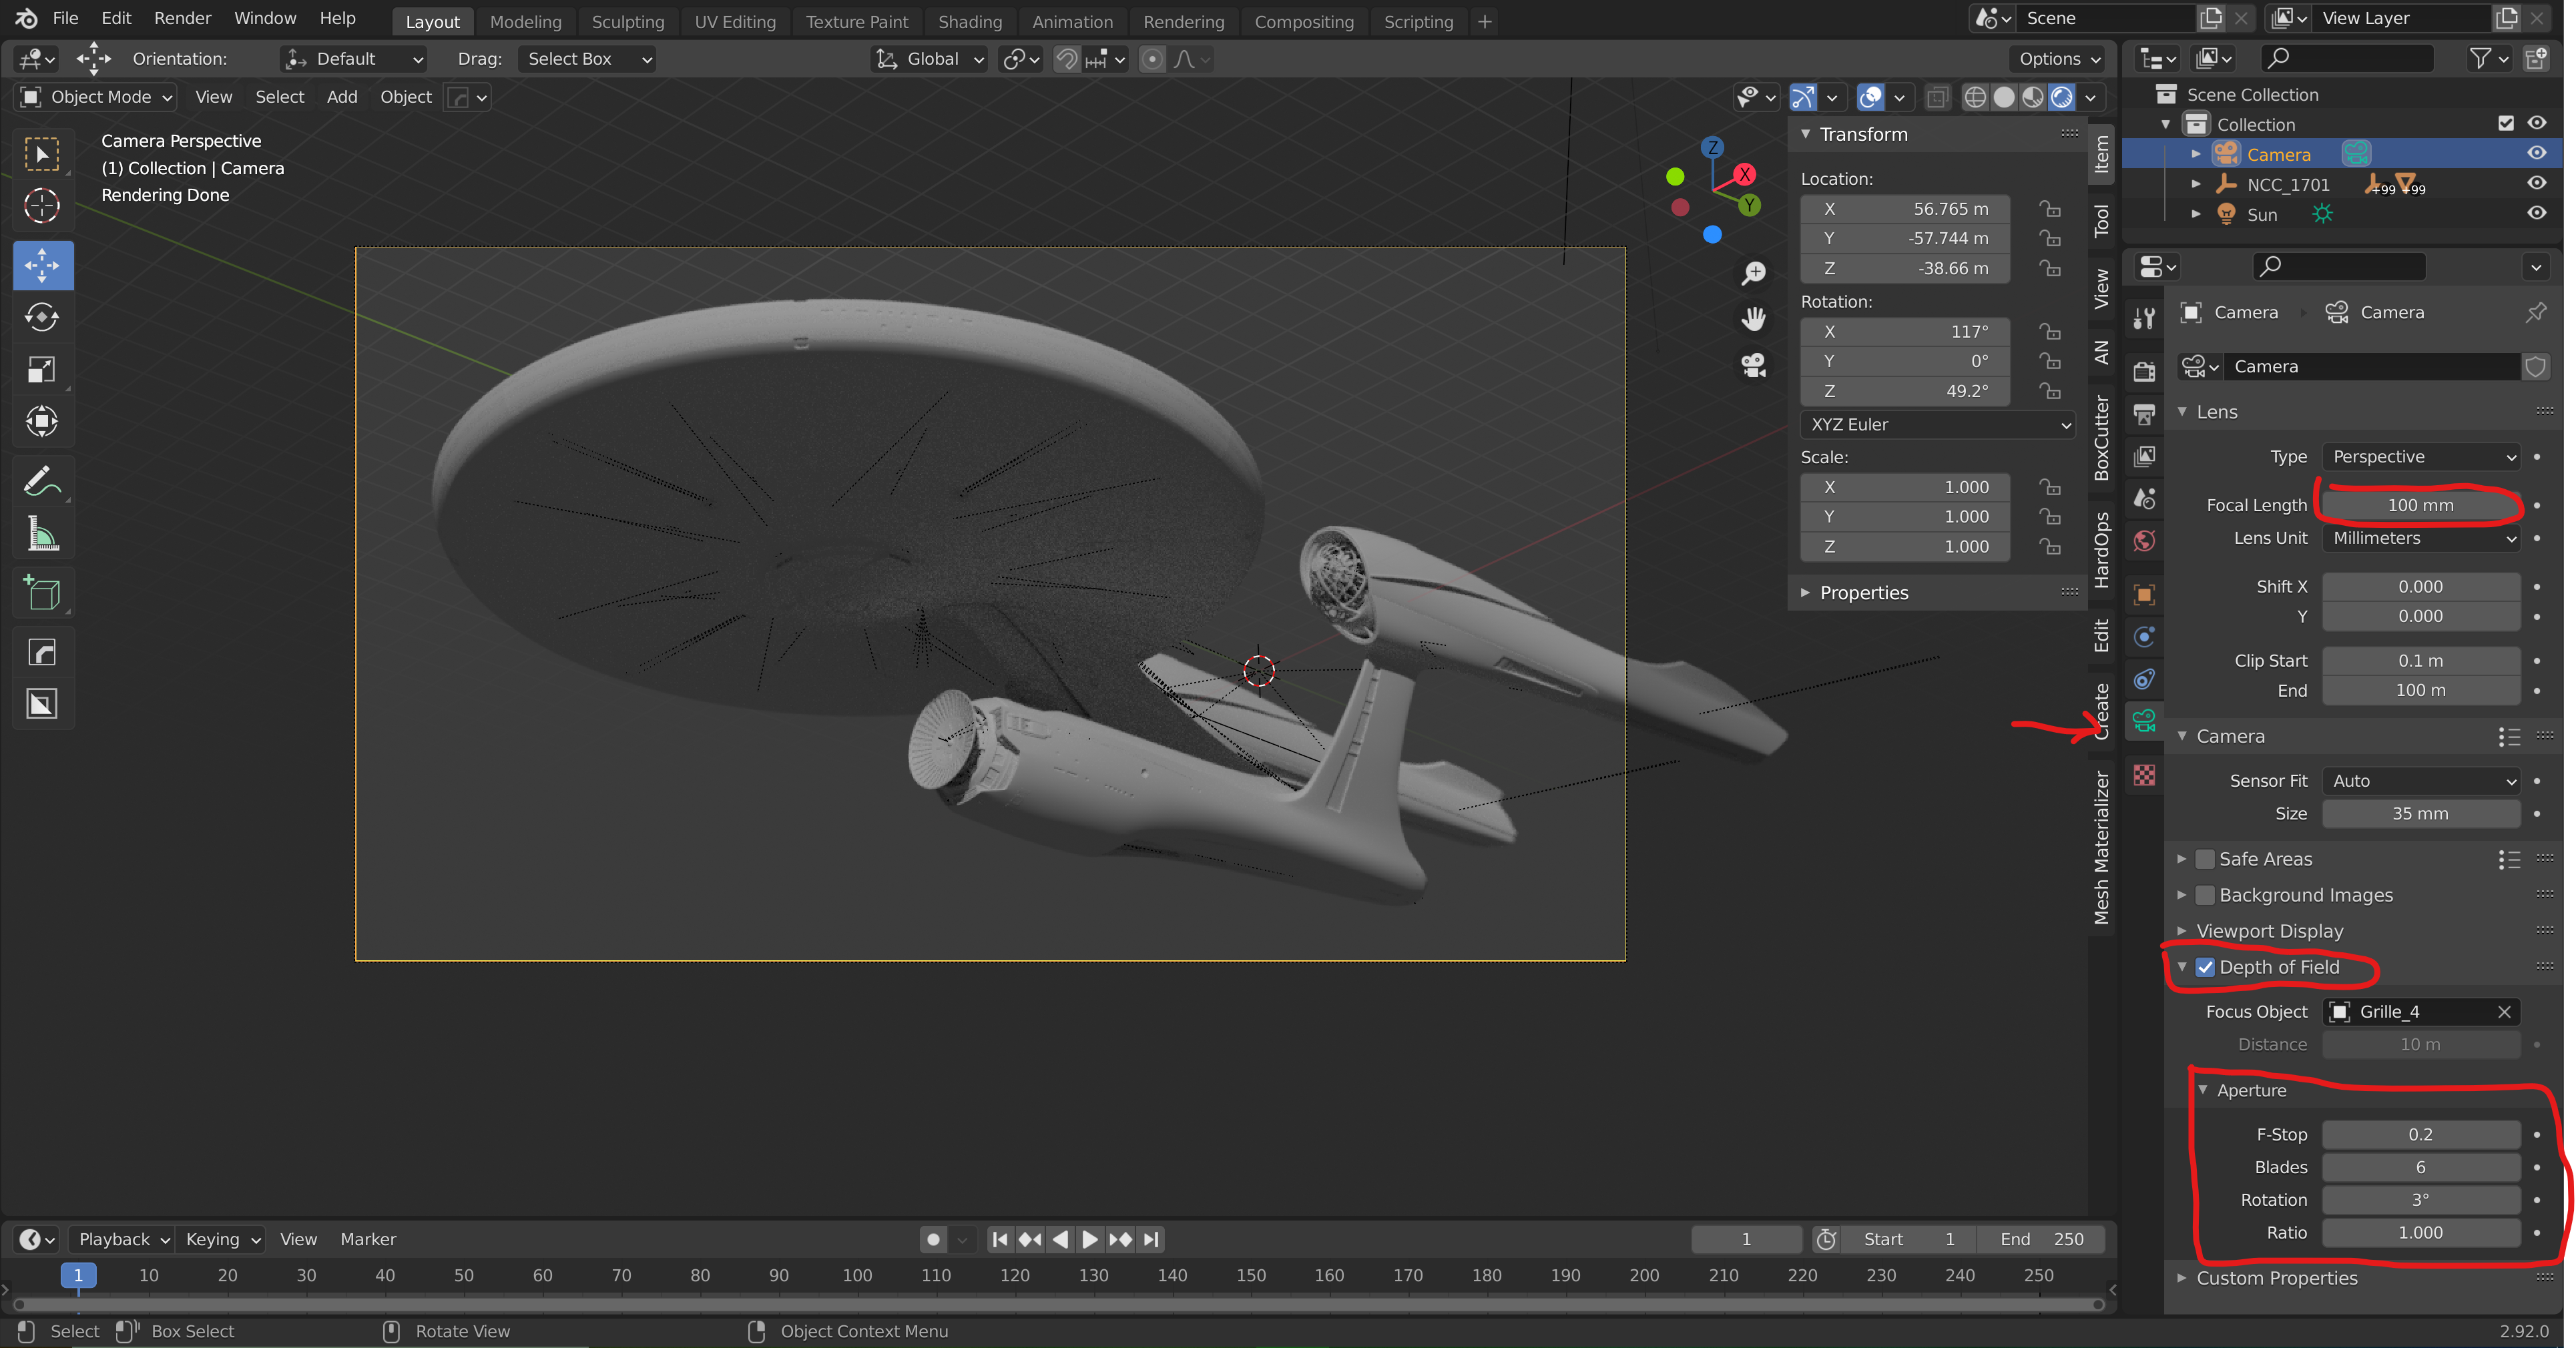Toggle X-ray mode button
The height and width of the screenshot is (1348, 2576).
click(1937, 97)
